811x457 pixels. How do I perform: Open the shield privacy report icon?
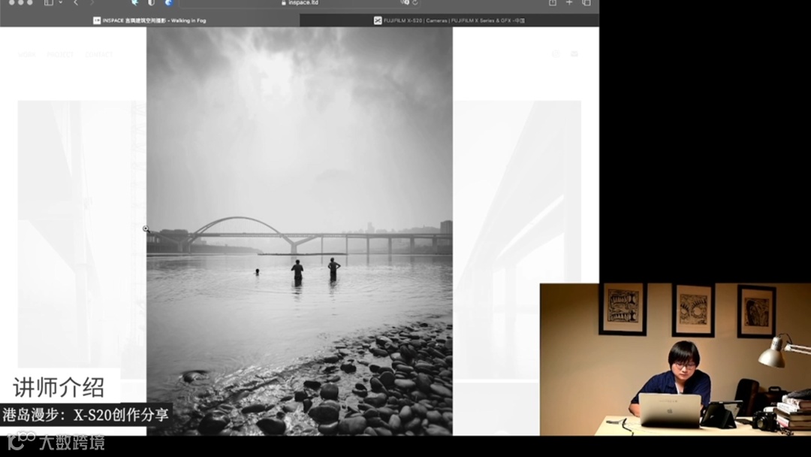[151, 2]
